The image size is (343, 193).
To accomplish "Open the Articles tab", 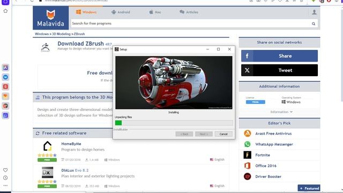I will pyautogui.click(x=189, y=12).
